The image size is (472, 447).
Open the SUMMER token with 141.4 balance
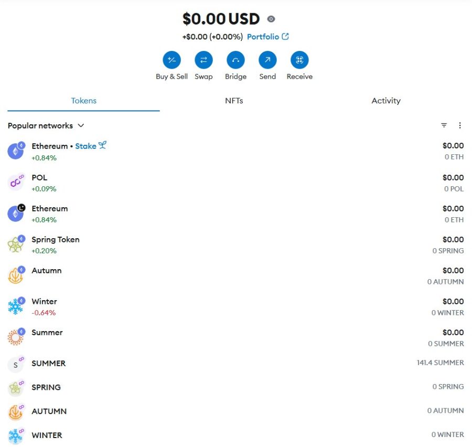pos(49,364)
